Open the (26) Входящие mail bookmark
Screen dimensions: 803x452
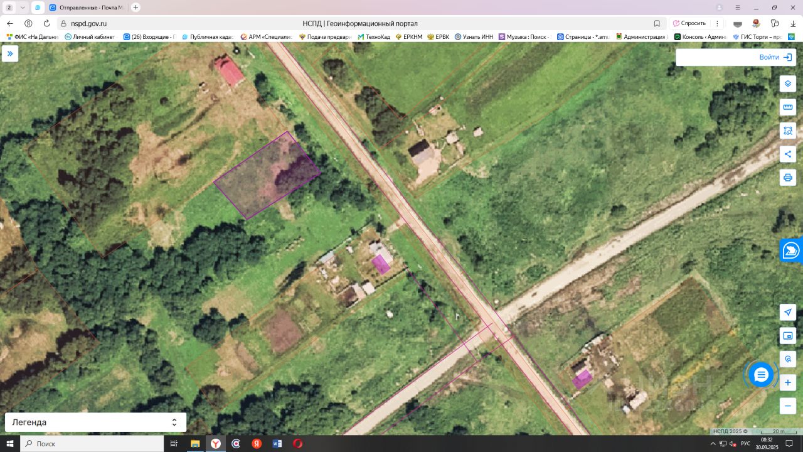pos(149,37)
